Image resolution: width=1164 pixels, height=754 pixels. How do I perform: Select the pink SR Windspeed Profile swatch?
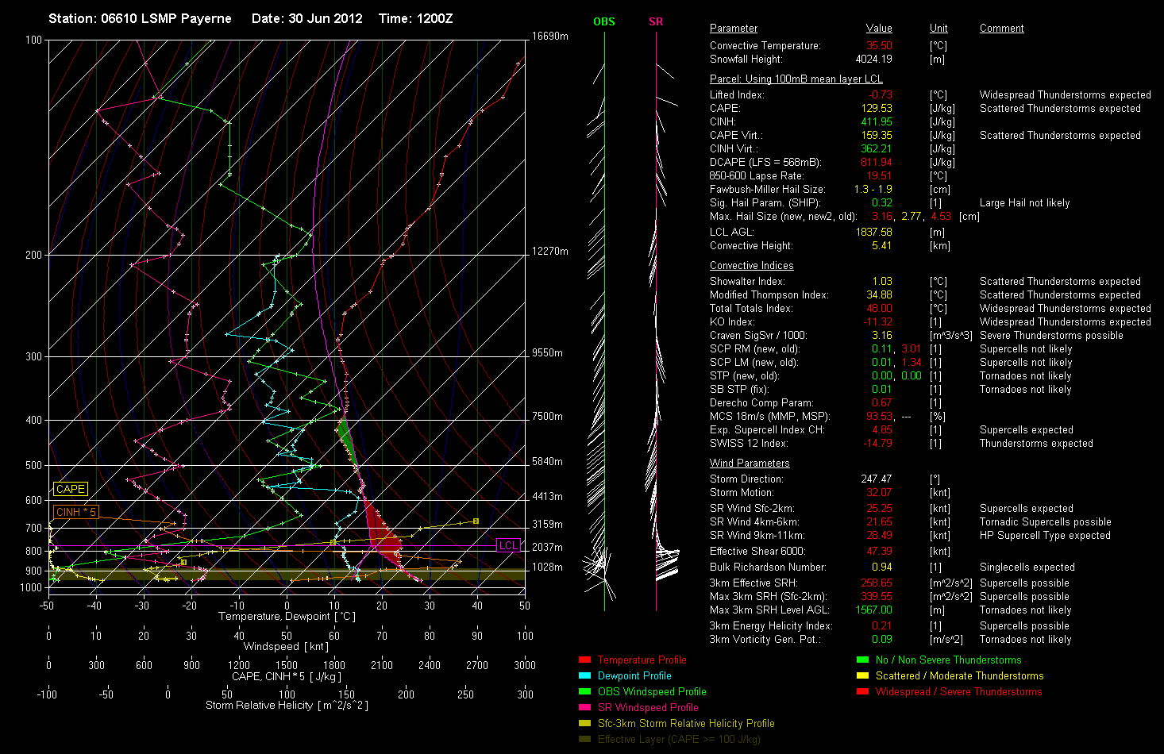point(584,708)
